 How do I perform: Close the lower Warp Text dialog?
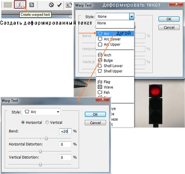tap(102, 99)
